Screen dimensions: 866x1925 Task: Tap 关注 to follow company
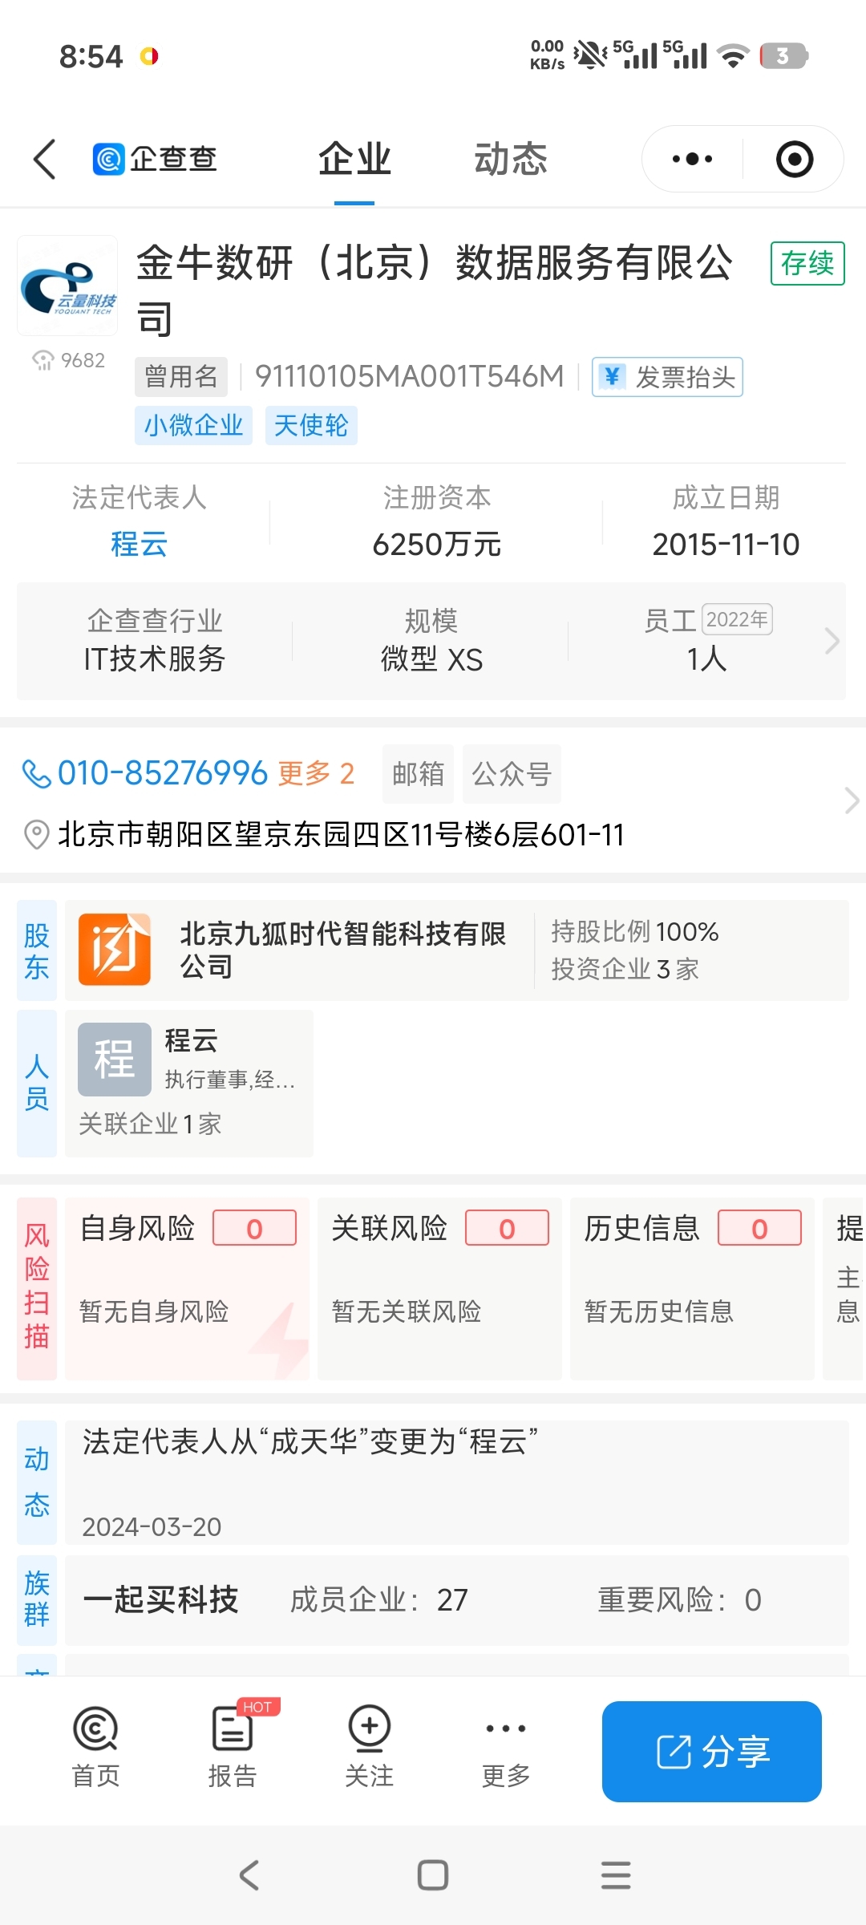click(x=369, y=1747)
